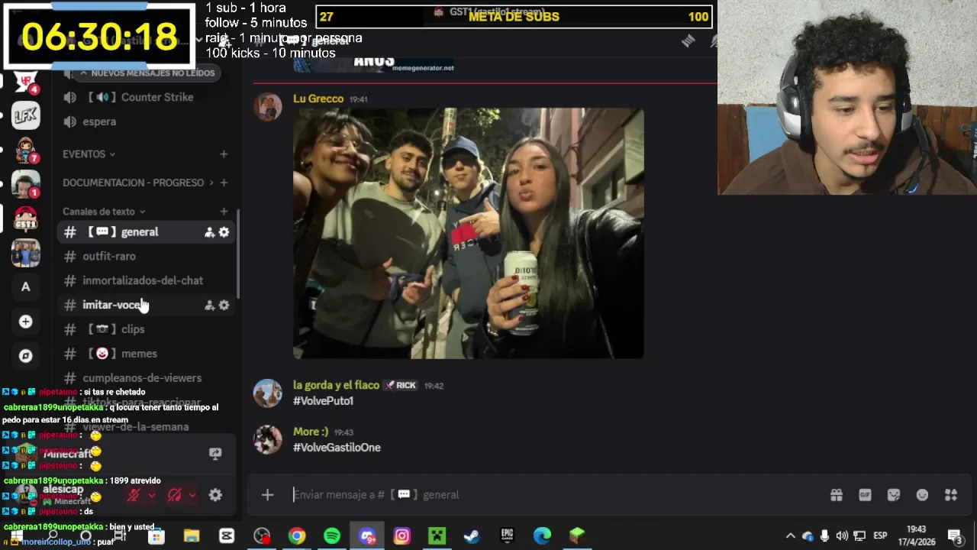This screenshot has width=977, height=550.
Task: Collapse the Canales de texto category
Action: tap(104, 212)
